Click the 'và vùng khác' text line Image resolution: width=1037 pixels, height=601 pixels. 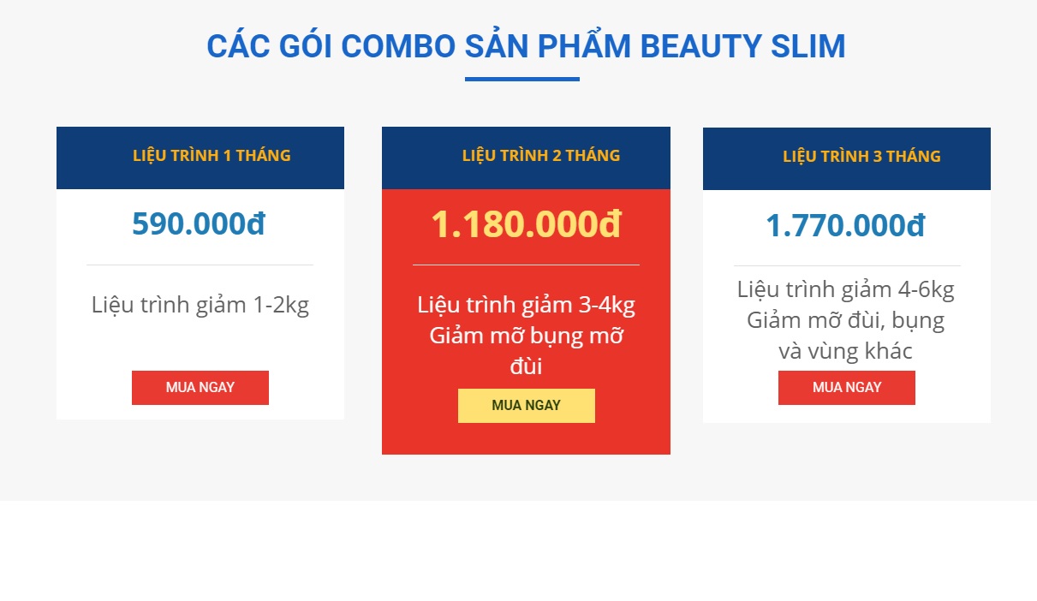[x=846, y=351]
